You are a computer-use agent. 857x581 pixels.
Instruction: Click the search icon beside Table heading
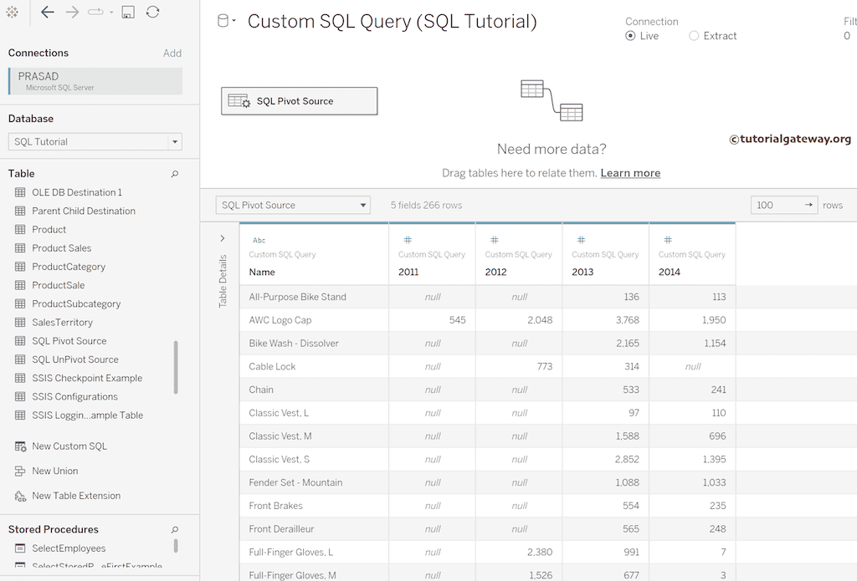tap(175, 174)
